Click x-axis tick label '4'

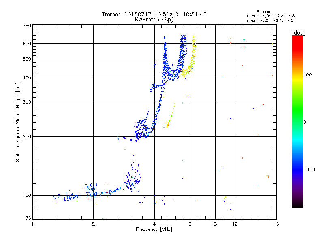point(154,224)
